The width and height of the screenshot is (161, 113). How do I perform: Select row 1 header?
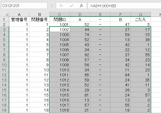[4, 19]
